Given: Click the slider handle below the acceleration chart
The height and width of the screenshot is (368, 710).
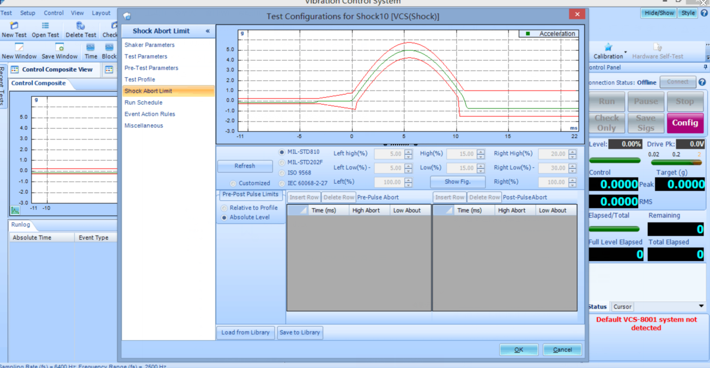Looking at the screenshot, I should tap(400, 145).
